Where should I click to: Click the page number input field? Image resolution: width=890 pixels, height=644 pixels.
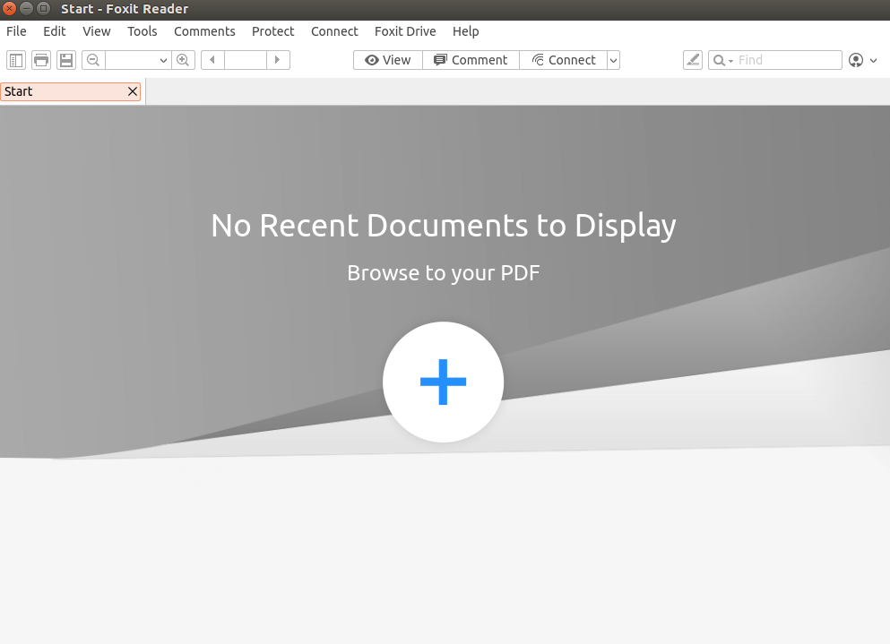tap(246, 60)
